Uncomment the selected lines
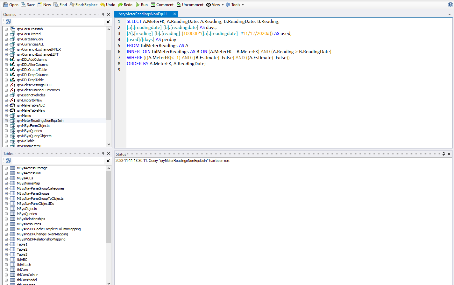 (190, 5)
